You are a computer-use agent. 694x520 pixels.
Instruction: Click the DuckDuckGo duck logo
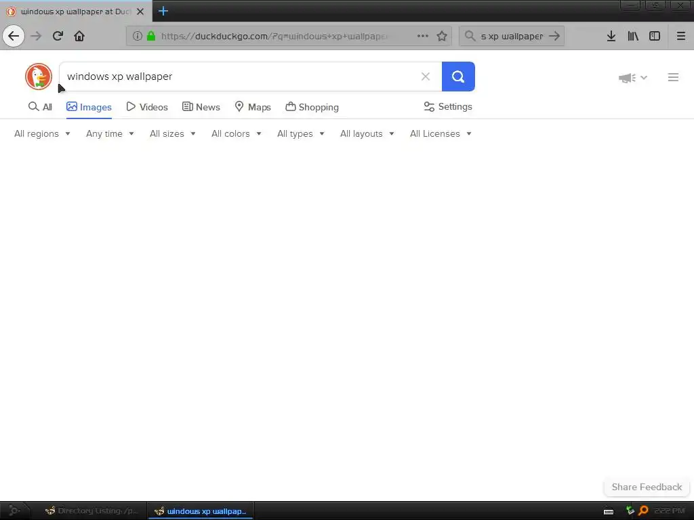(39, 77)
